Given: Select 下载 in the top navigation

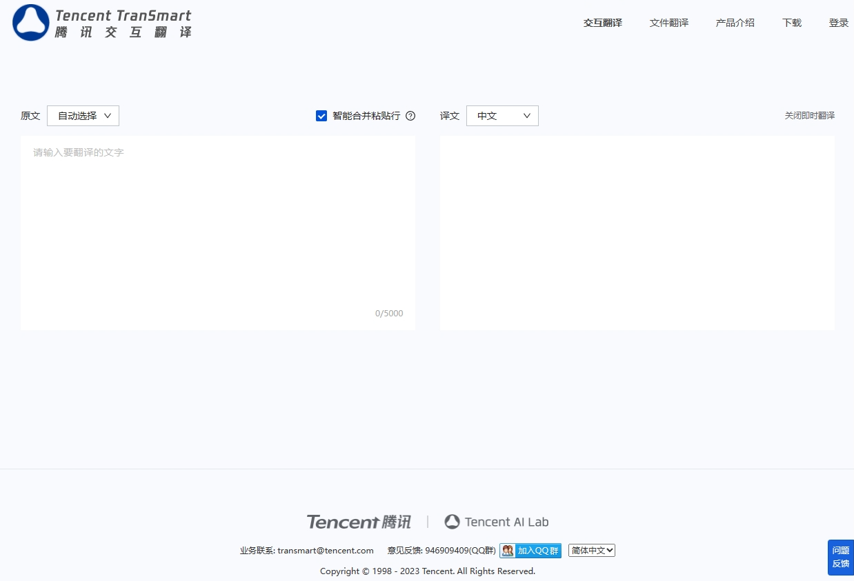Looking at the screenshot, I should pyautogui.click(x=791, y=23).
